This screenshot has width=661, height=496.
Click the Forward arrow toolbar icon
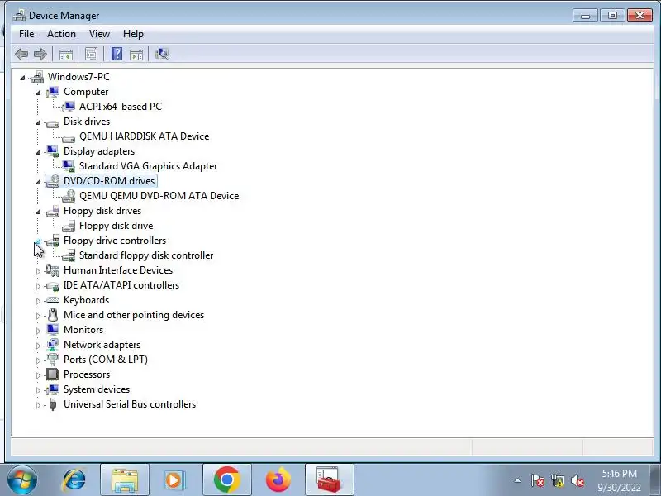[x=40, y=54]
